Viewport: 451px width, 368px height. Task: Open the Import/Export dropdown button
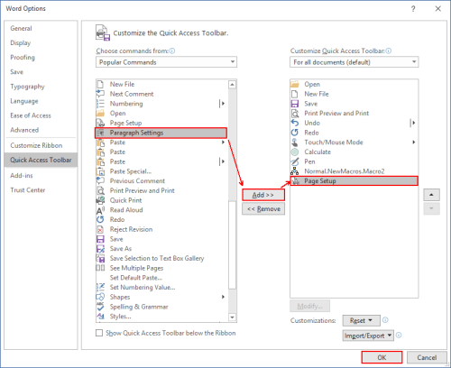pos(368,336)
